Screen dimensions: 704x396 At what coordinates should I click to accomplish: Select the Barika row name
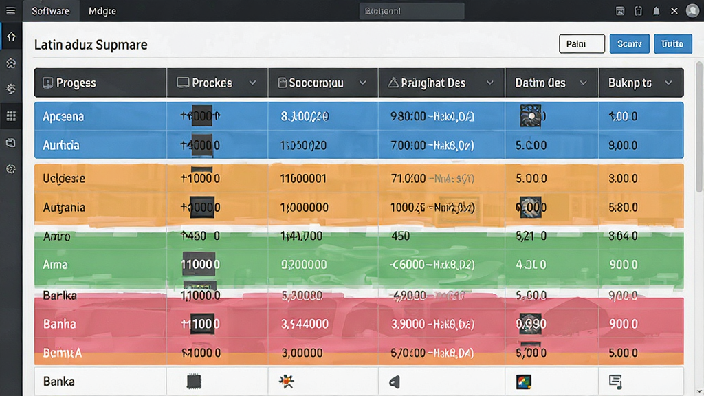click(x=60, y=296)
